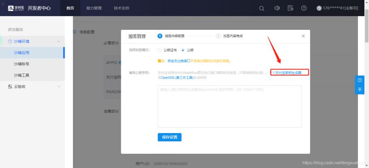Click the 信息配置 section heading
This screenshot has width=369, height=168.
87,32
